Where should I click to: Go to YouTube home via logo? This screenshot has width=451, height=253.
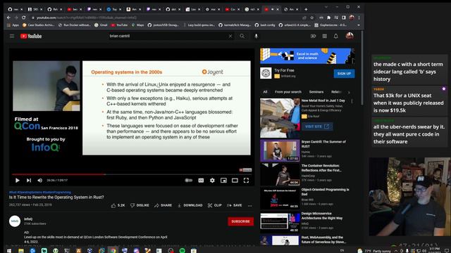[x=31, y=36]
